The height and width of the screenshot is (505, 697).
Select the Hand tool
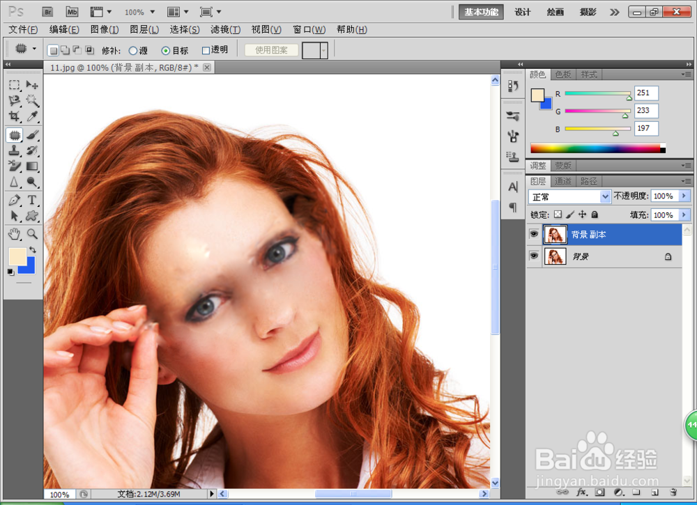click(14, 234)
